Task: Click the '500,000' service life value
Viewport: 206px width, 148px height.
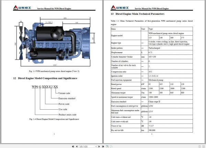Action: (152, 130)
